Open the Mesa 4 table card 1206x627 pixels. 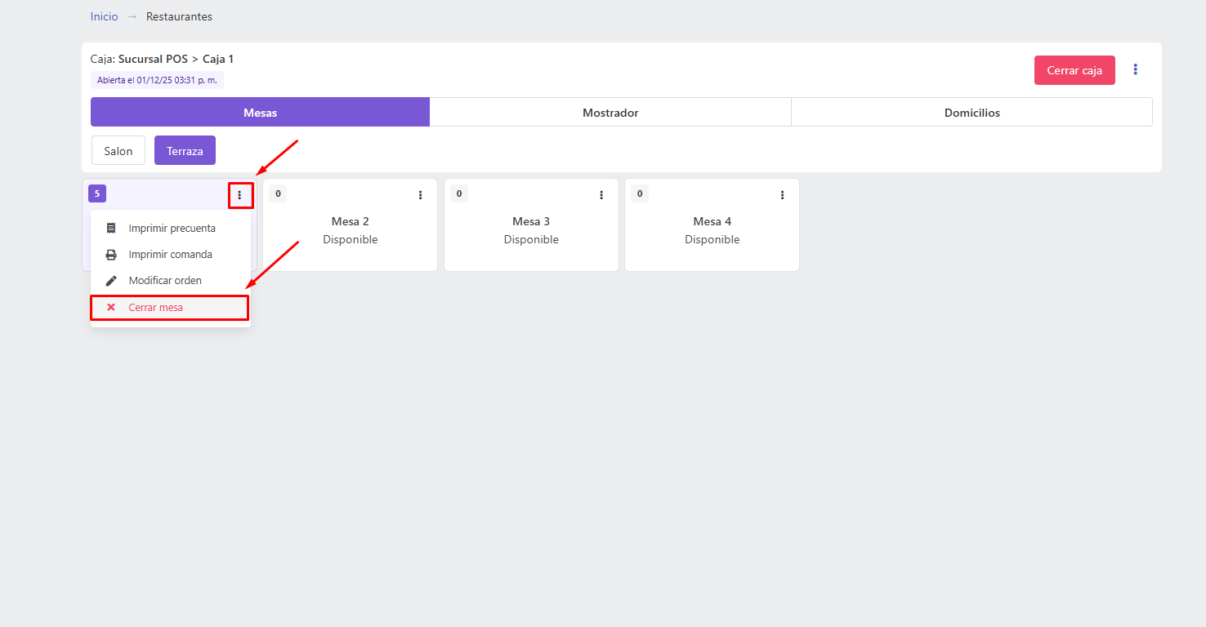[712, 225]
